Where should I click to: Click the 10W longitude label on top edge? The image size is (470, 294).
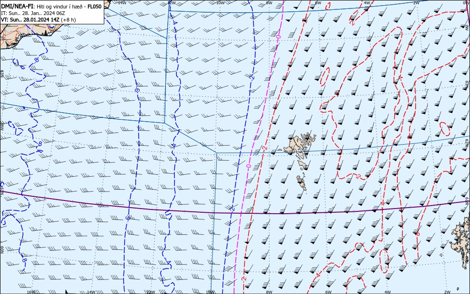click(220, 3)
